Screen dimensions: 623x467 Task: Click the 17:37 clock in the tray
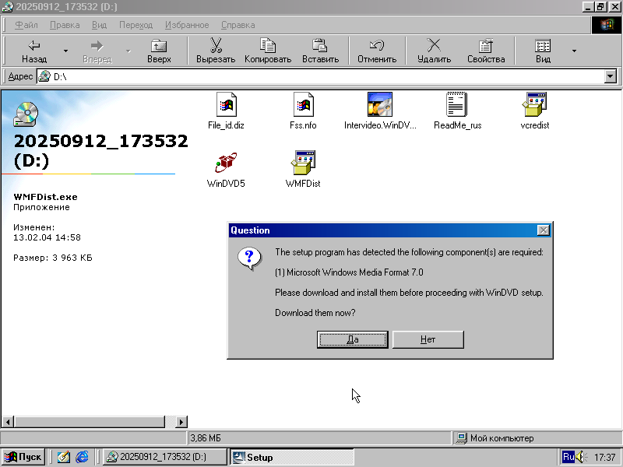[605, 458]
